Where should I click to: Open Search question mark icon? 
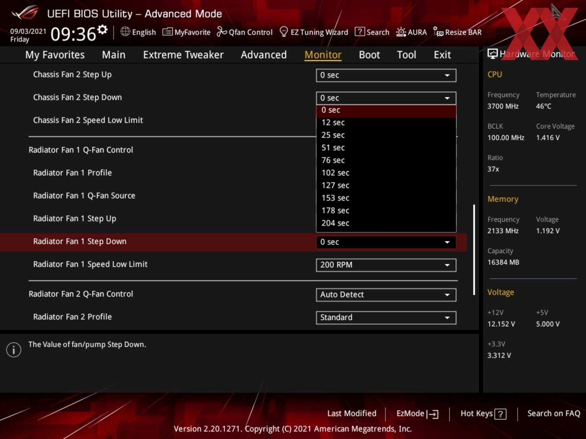(359, 31)
